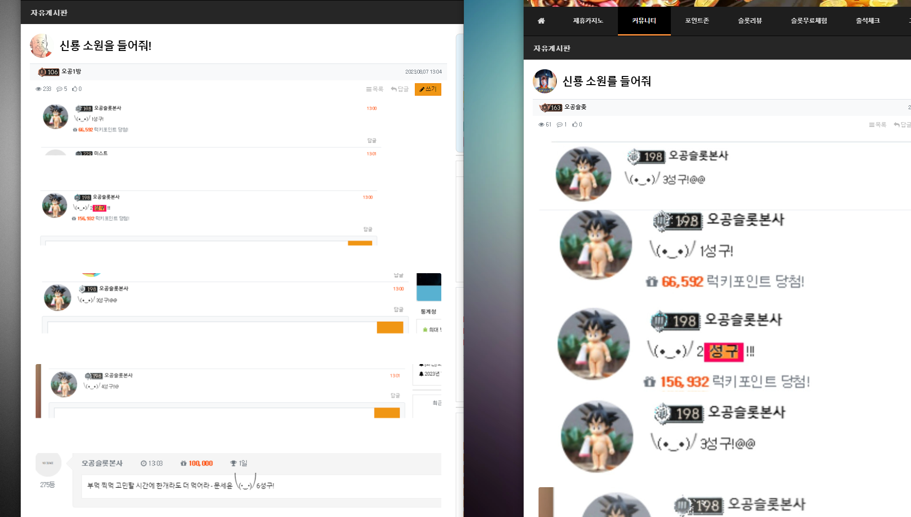Image resolution: width=911 pixels, height=517 pixels.
Task: Click the like thumbs-up icon in right post
Action: 575,125
